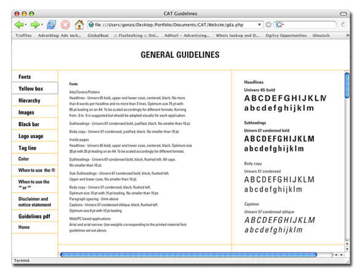Open the back button history dropdown arrow
This screenshot has width=362, height=277.
click(x=26, y=25)
